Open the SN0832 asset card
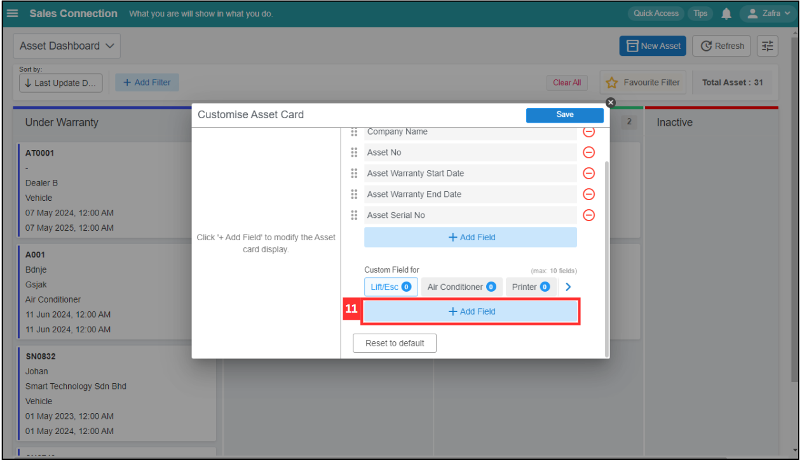 [x=117, y=393]
